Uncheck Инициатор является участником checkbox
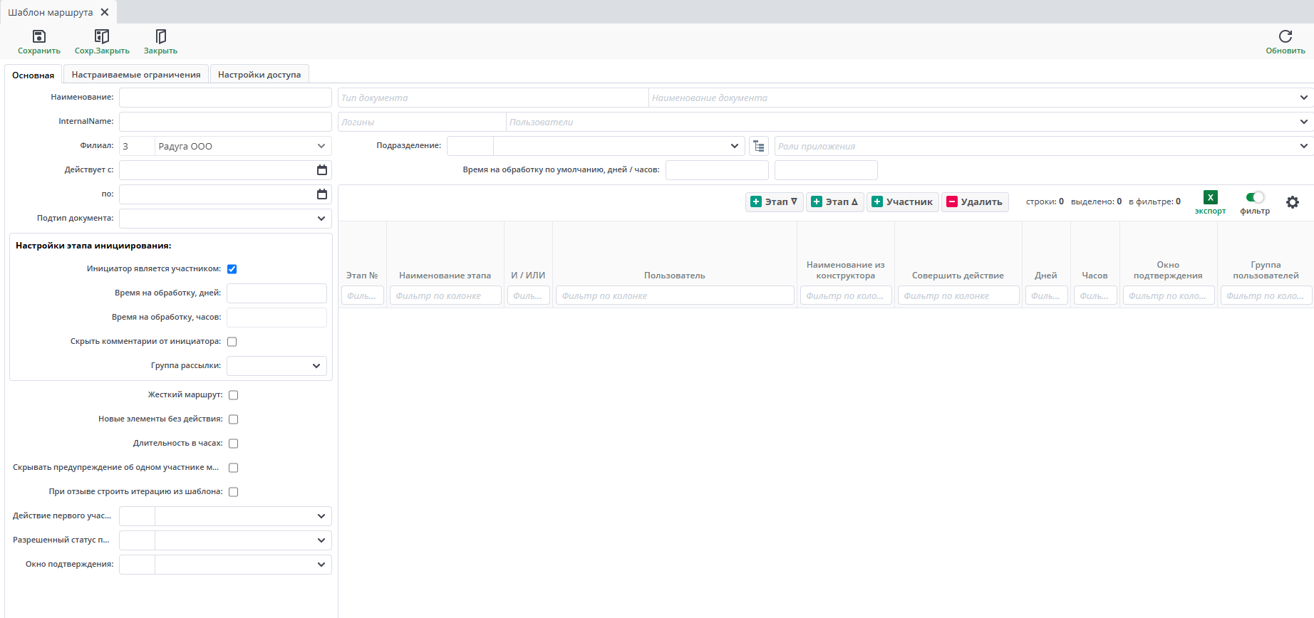Image resolution: width=1314 pixels, height=618 pixels. click(x=232, y=269)
